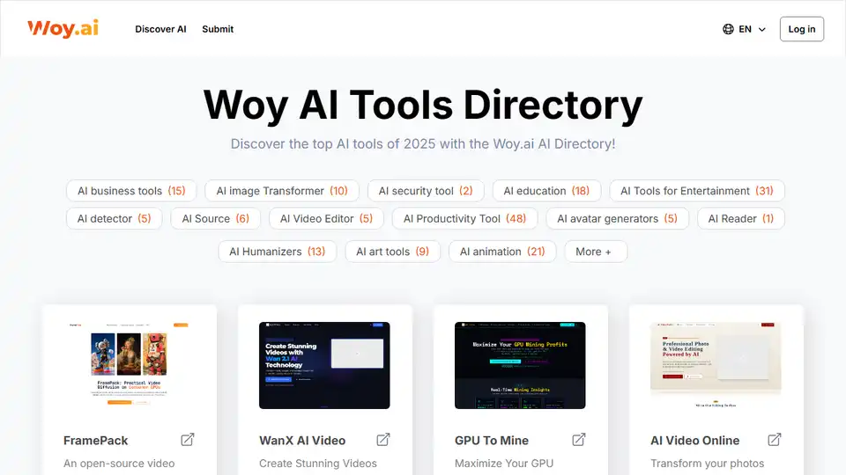Choose AI art tools category
Screen dimensions: 846x475
point(393,252)
